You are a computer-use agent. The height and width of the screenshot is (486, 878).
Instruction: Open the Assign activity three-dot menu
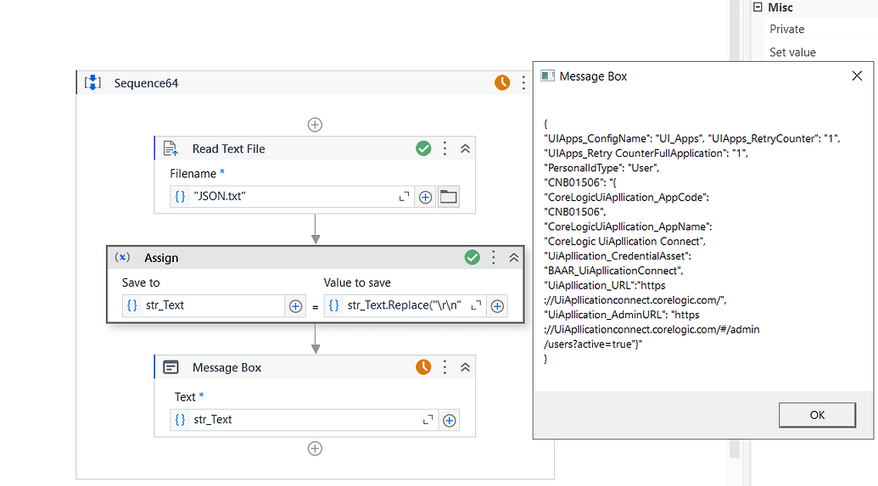click(494, 257)
